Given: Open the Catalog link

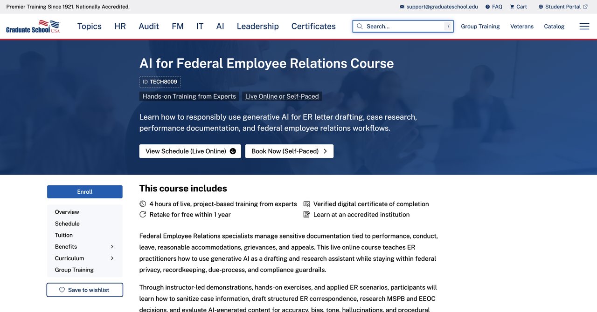Looking at the screenshot, I should tap(554, 27).
